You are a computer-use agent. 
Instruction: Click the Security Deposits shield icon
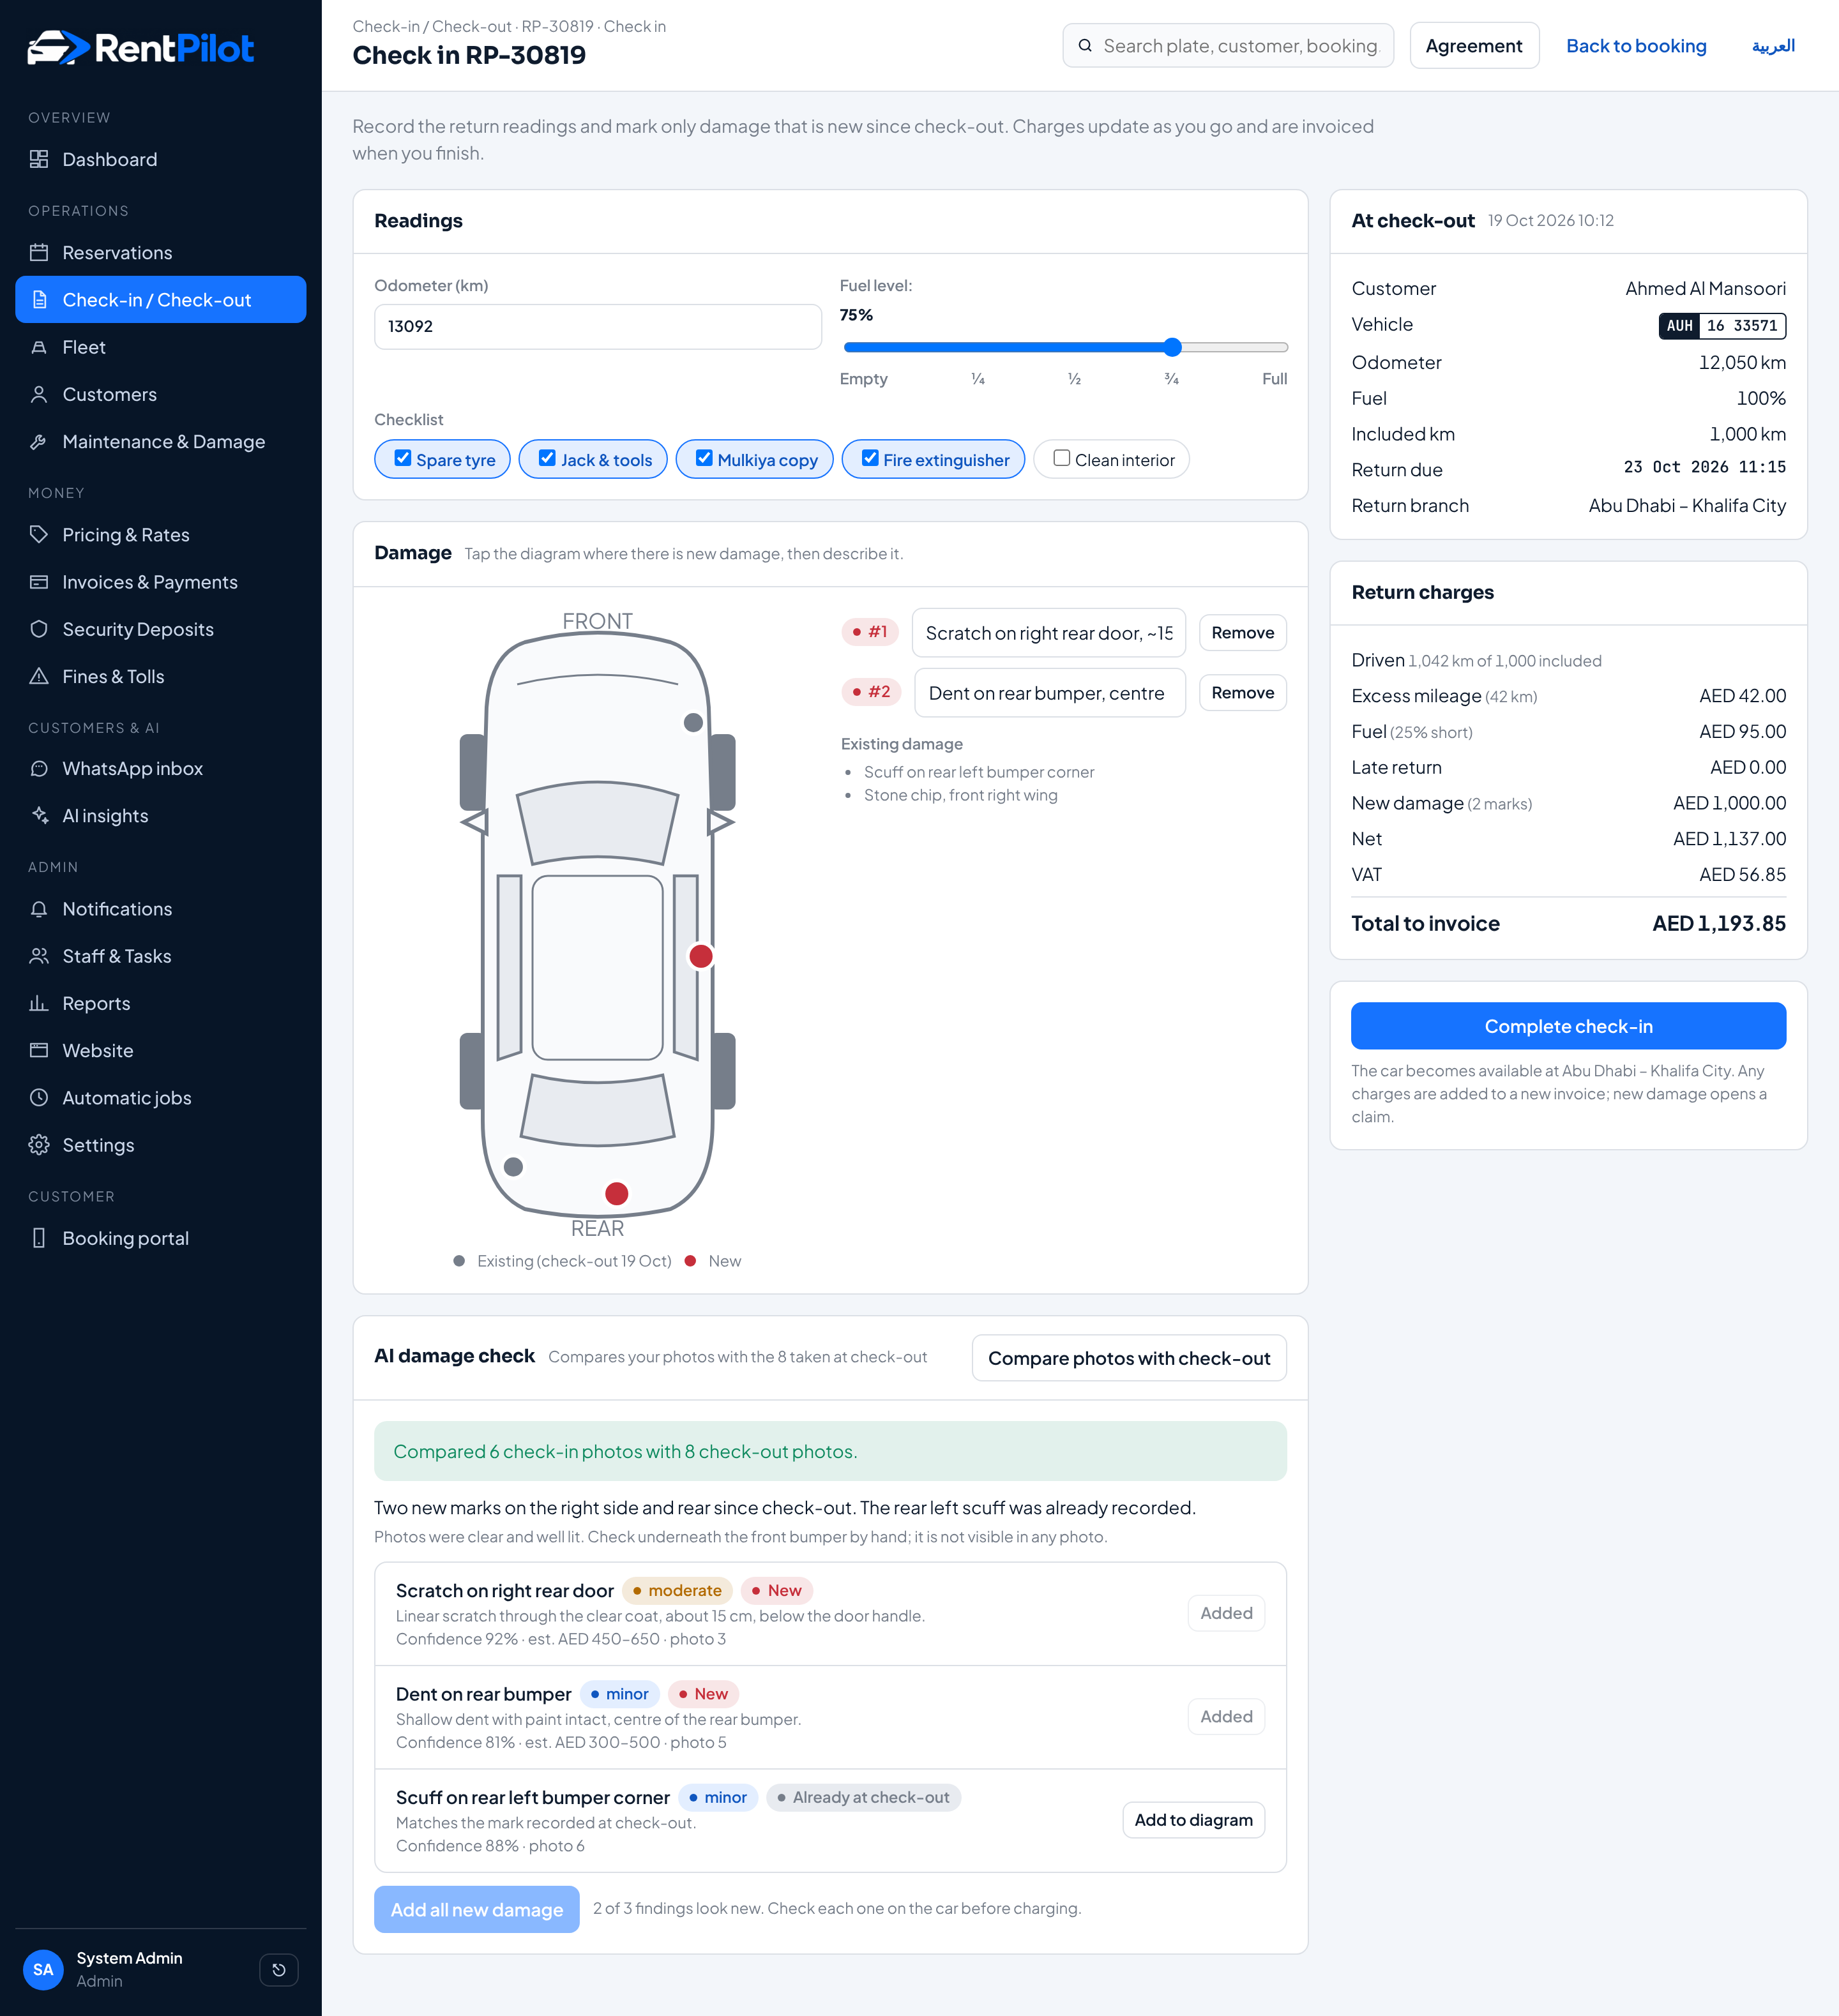[x=39, y=629]
